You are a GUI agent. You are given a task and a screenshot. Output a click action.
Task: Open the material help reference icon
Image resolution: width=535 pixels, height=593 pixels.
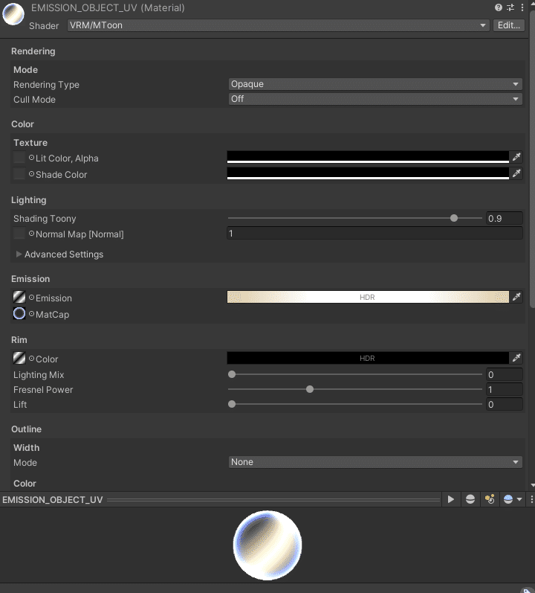click(499, 7)
